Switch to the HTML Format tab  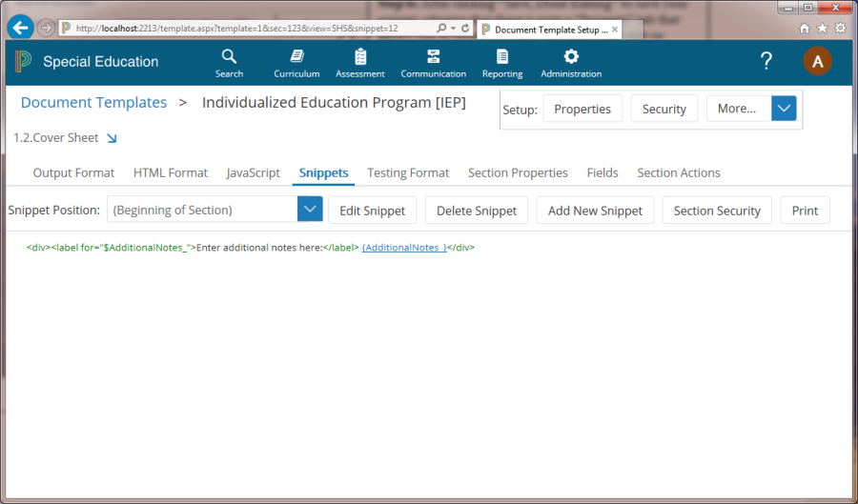(x=171, y=172)
